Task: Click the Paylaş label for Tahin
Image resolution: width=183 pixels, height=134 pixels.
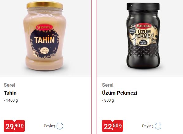Action: [49, 126]
